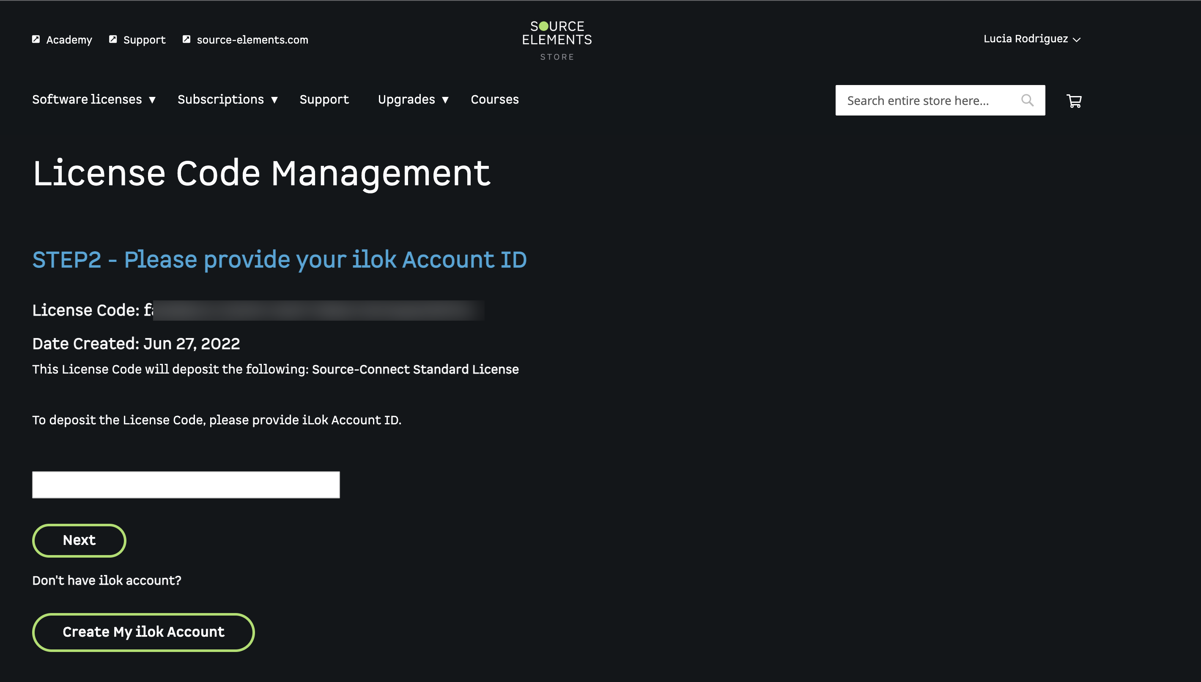Click the Academy external link icon

click(x=36, y=39)
